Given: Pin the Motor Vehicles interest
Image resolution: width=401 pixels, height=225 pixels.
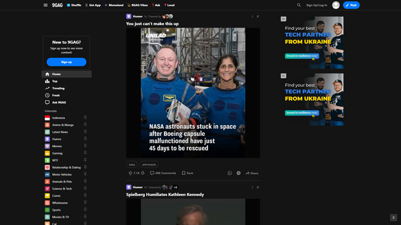Looking at the screenshot, I should [x=85, y=174].
